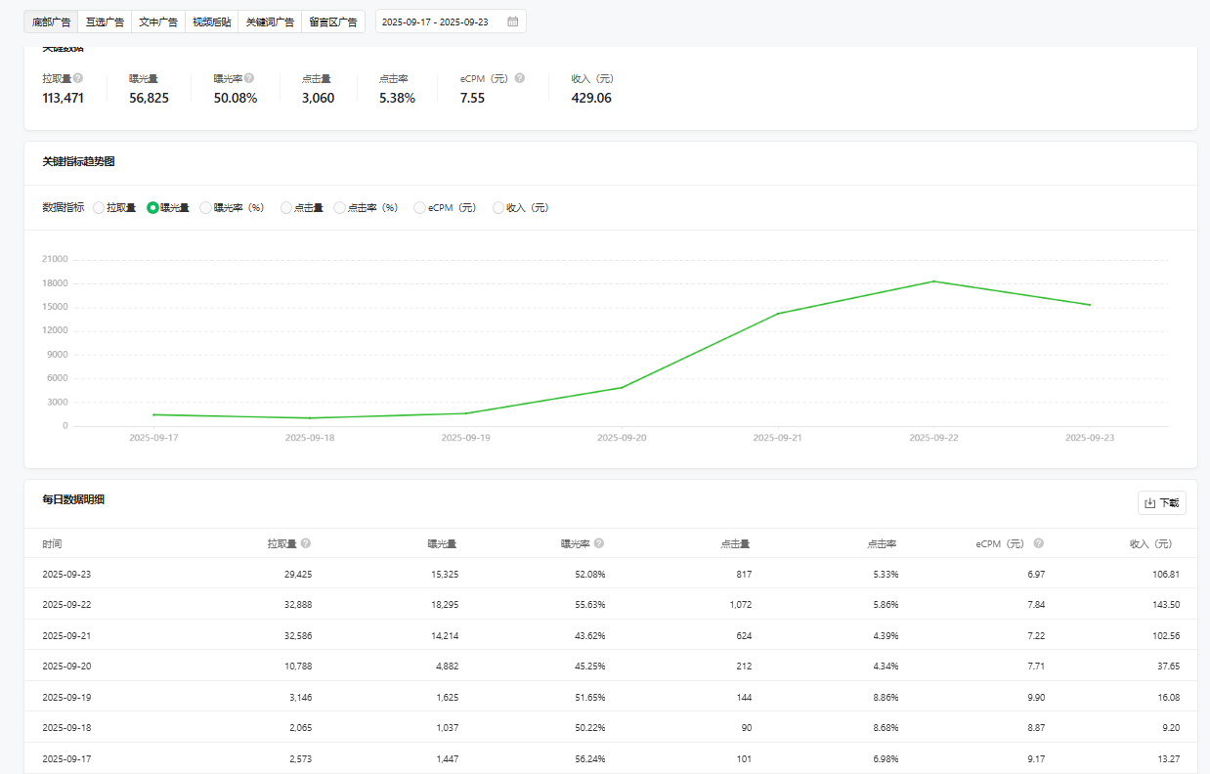
Task: Click help icon next to 曝光率 table header
Action: (x=599, y=543)
